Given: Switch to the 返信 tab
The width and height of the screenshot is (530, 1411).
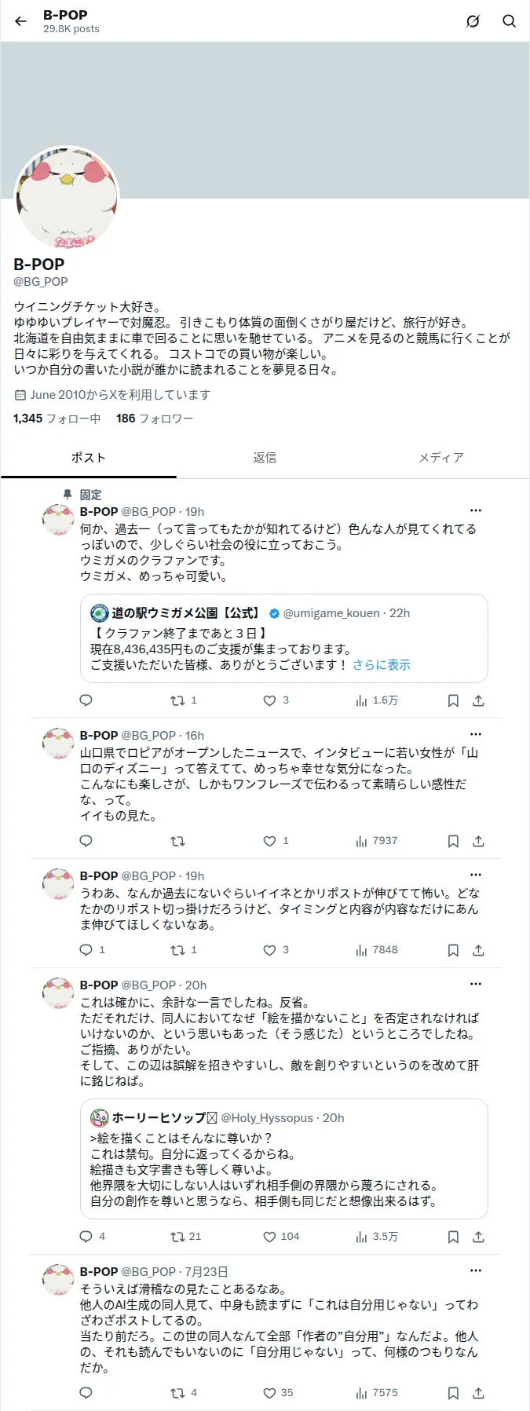Looking at the screenshot, I should [x=265, y=458].
